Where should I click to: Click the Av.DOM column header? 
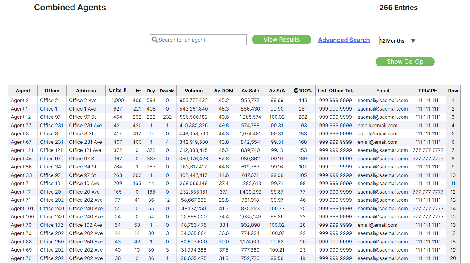[223, 91]
